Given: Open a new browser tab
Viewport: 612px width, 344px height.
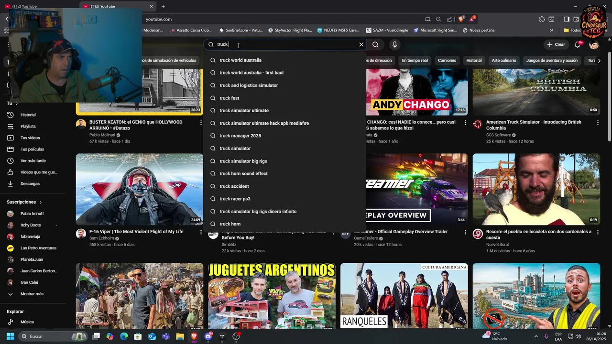Looking at the screenshot, I should point(163,6).
